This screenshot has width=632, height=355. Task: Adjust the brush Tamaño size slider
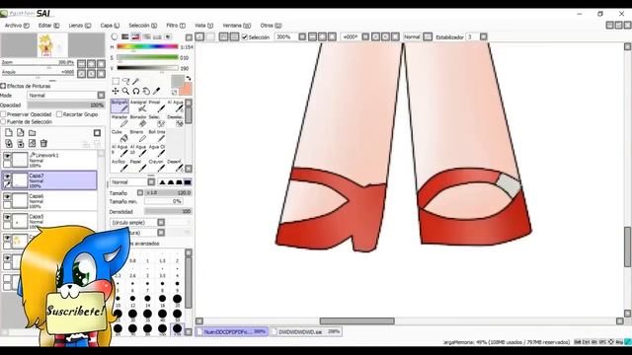(169, 193)
